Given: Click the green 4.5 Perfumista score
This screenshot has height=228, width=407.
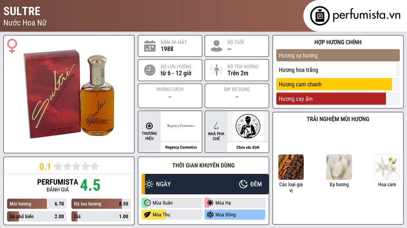Looking at the screenshot, I should (x=90, y=185).
